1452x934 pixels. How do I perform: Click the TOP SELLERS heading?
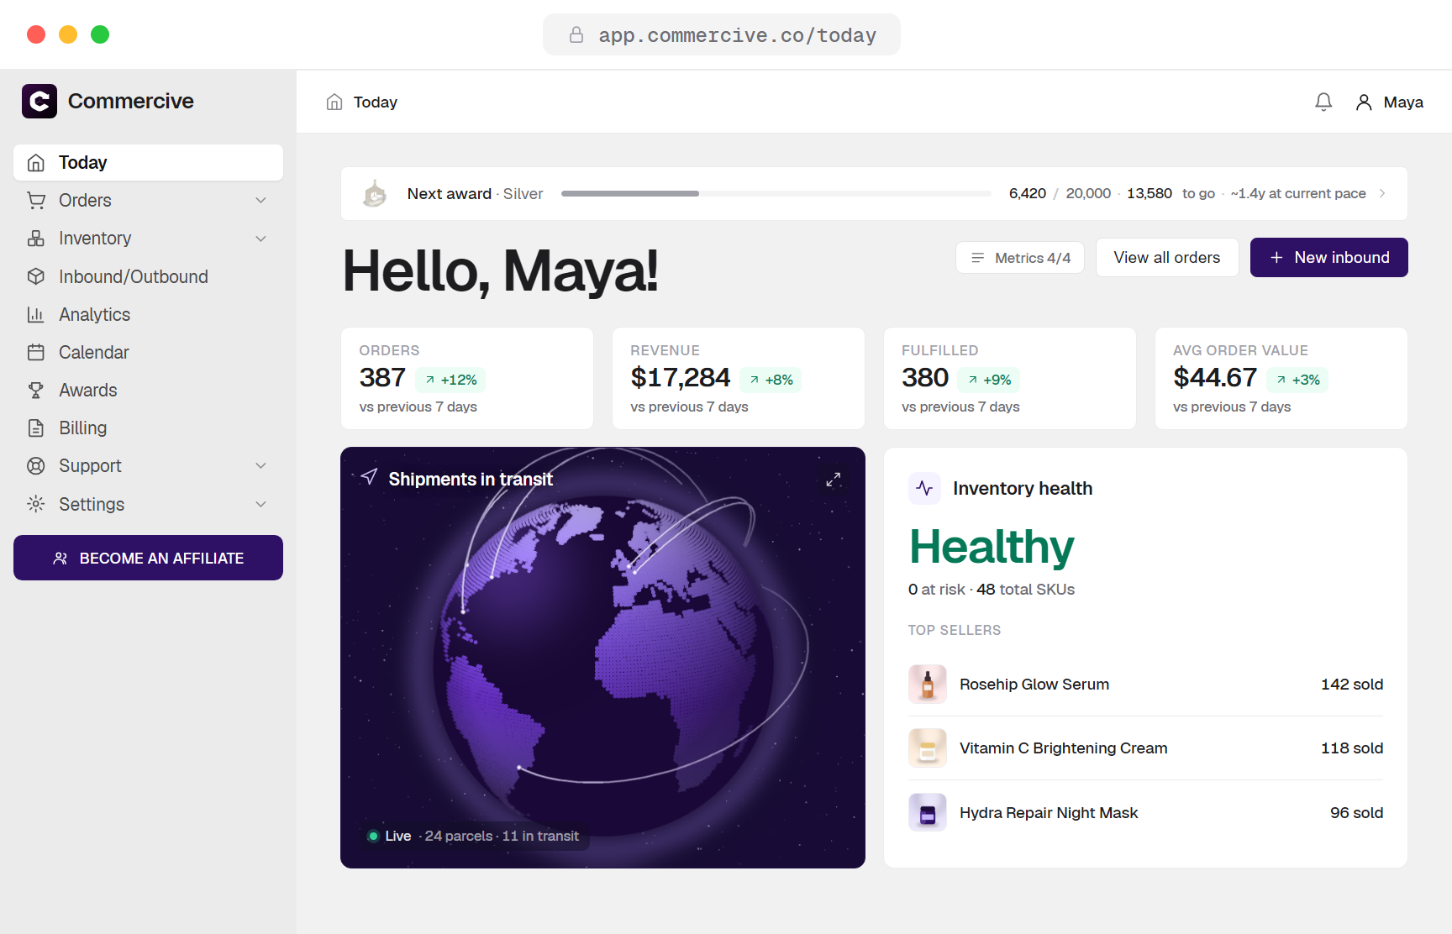(x=955, y=630)
